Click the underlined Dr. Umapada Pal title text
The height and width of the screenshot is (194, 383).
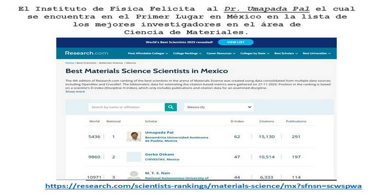(x=267, y=9)
